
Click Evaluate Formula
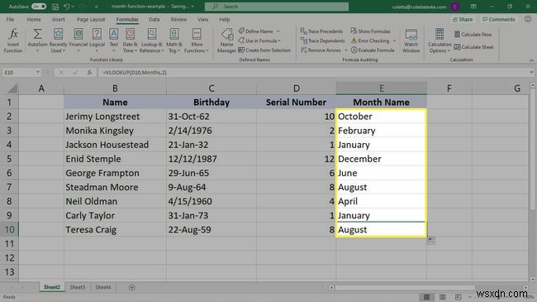point(373,50)
